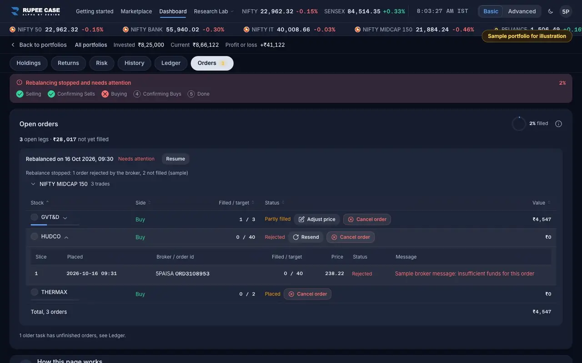Open the Holdings tab
The width and height of the screenshot is (582, 363).
pyautogui.click(x=29, y=63)
